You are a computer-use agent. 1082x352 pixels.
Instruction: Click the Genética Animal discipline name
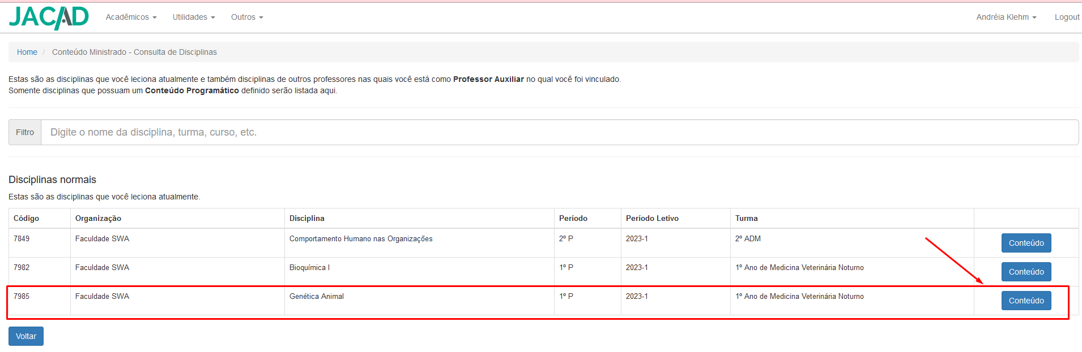point(317,297)
